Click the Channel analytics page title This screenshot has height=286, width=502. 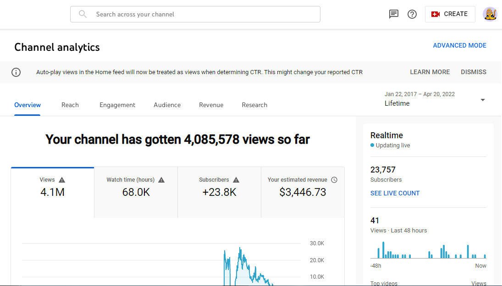point(57,47)
